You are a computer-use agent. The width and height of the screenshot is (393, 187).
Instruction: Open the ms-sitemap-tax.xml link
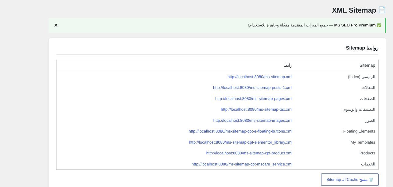(256, 109)
